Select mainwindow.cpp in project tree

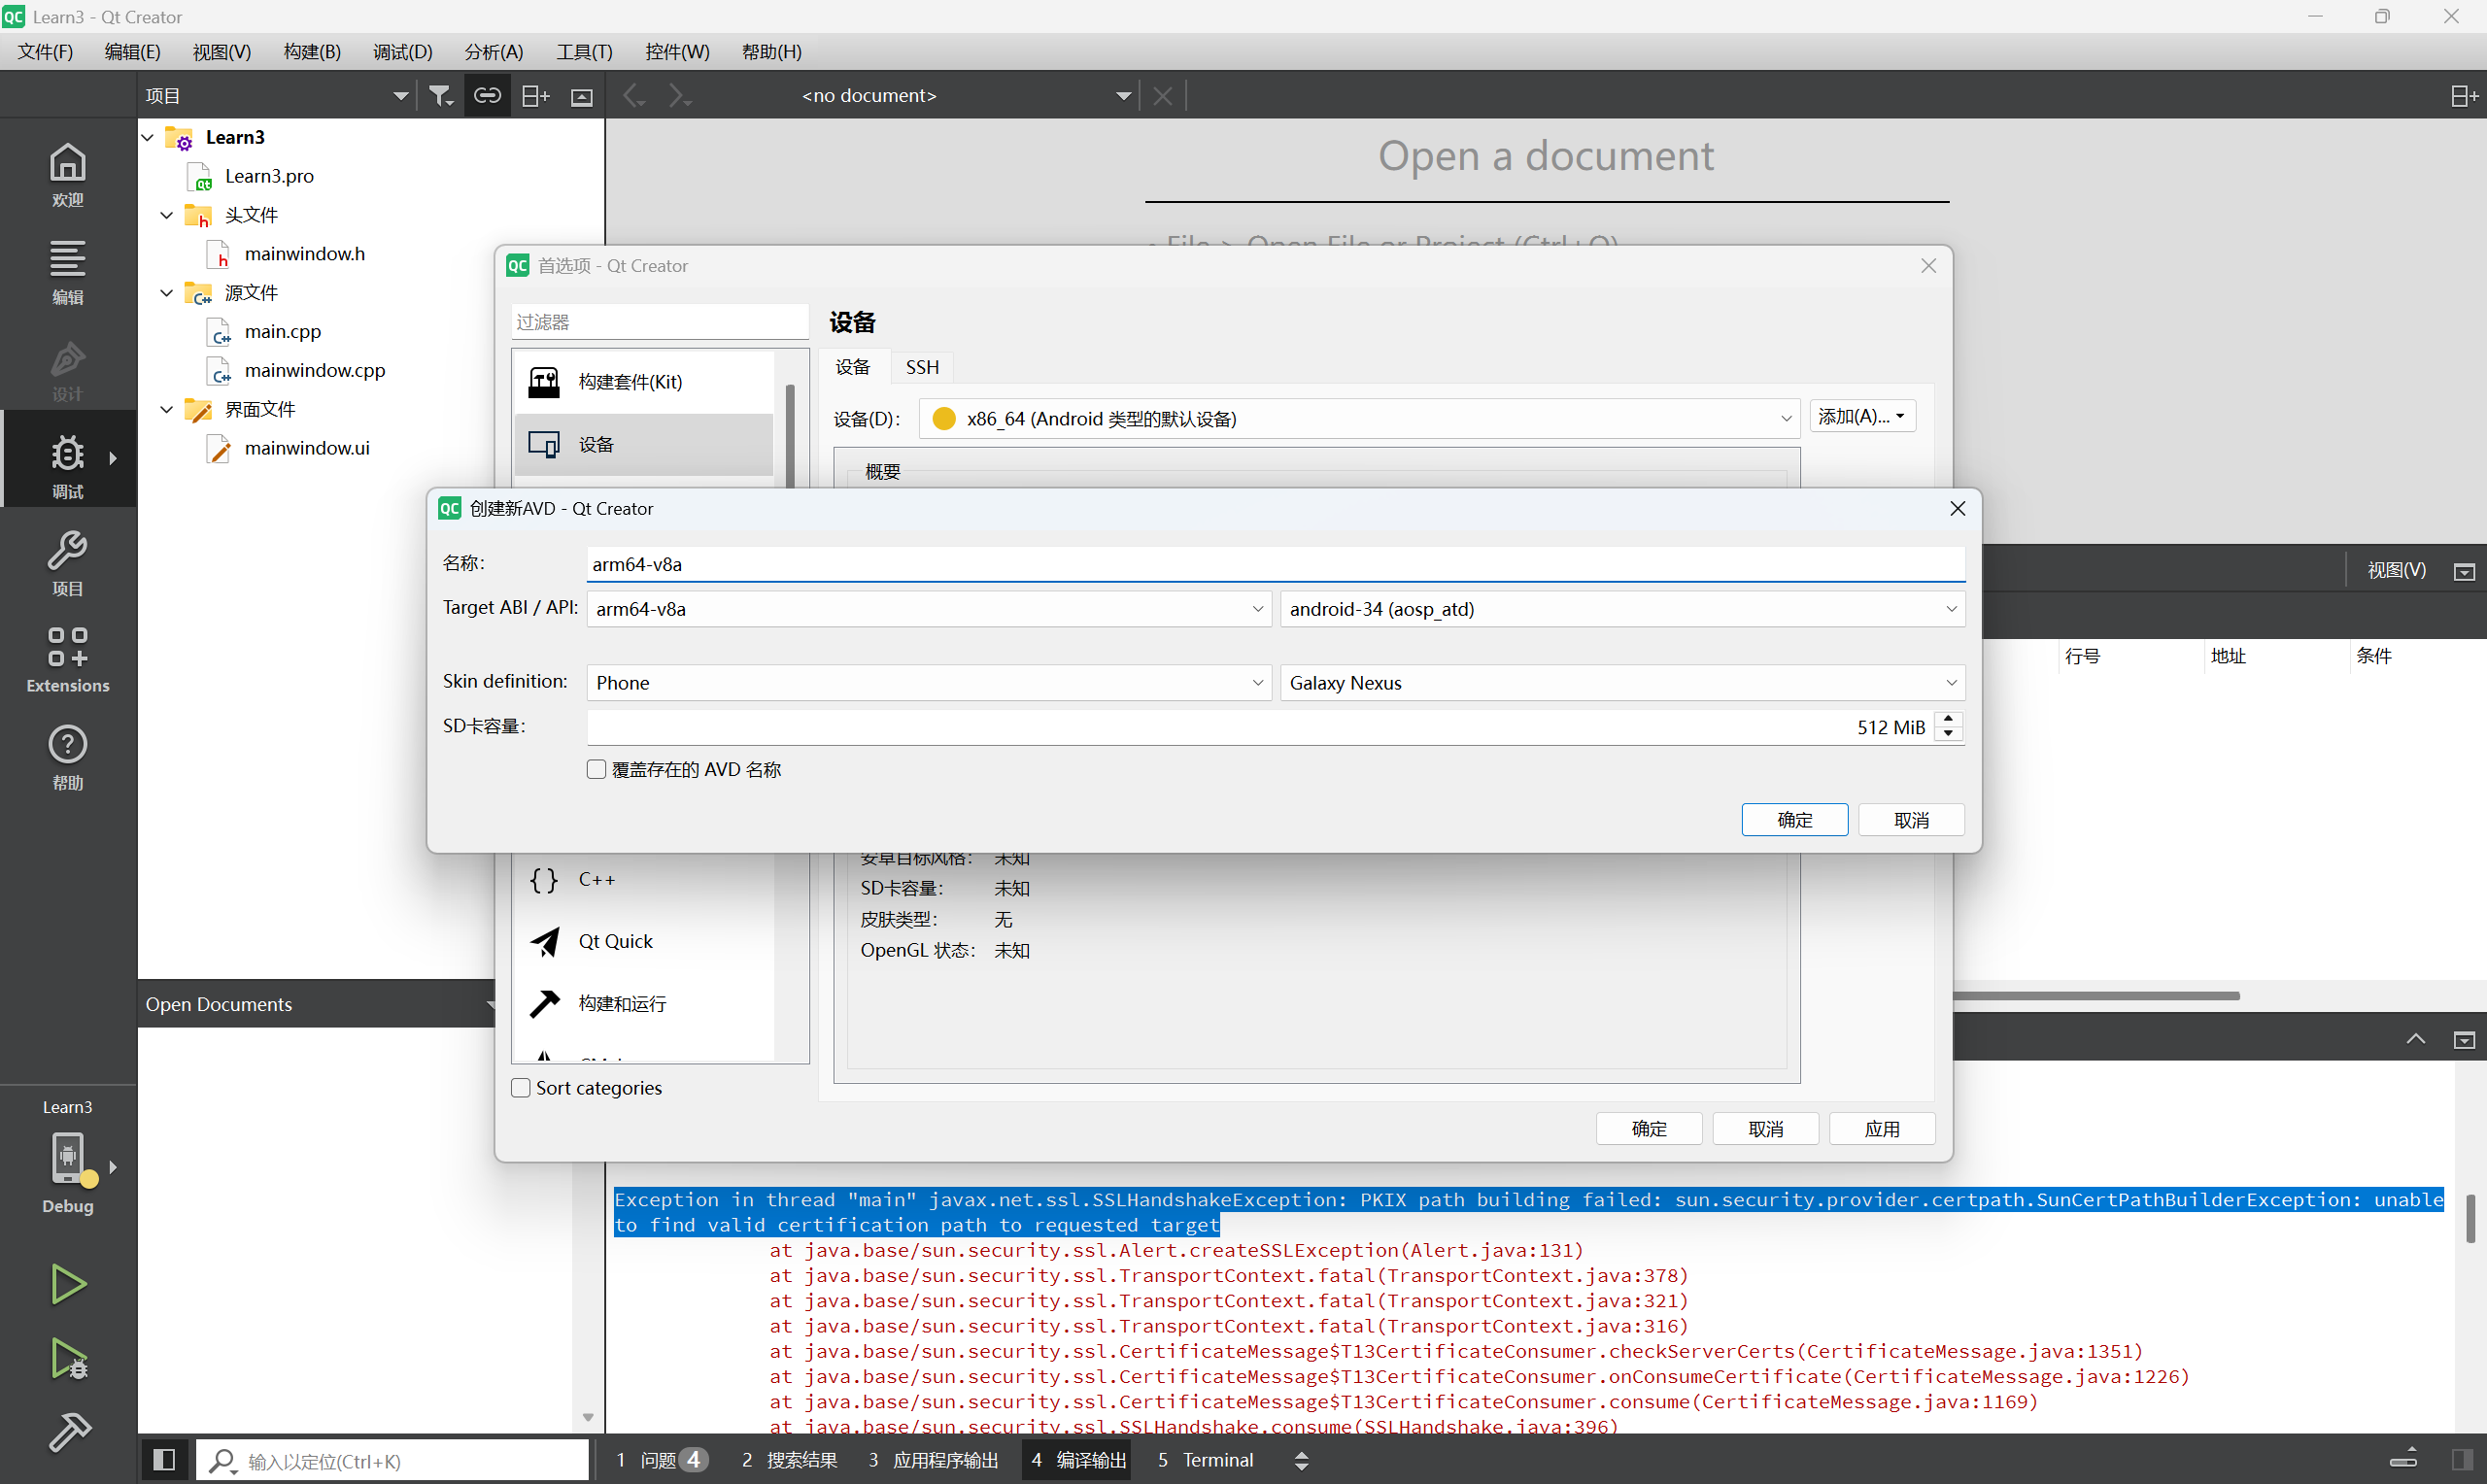314,371
